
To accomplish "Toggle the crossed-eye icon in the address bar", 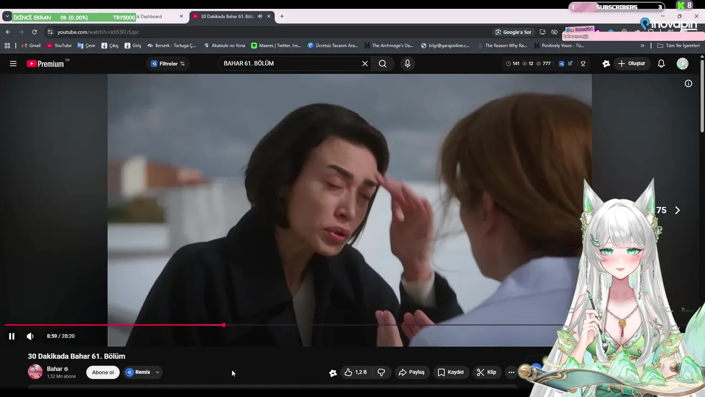I will tap(555, 32).
